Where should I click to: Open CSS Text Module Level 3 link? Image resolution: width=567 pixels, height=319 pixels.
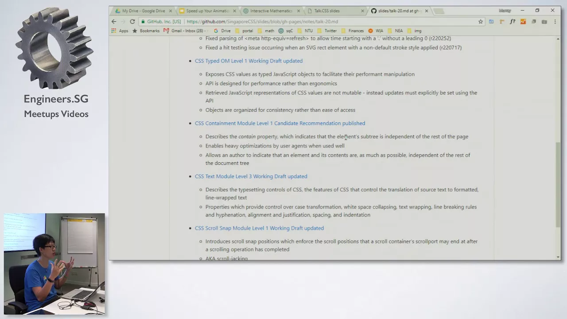click(251, 176)
